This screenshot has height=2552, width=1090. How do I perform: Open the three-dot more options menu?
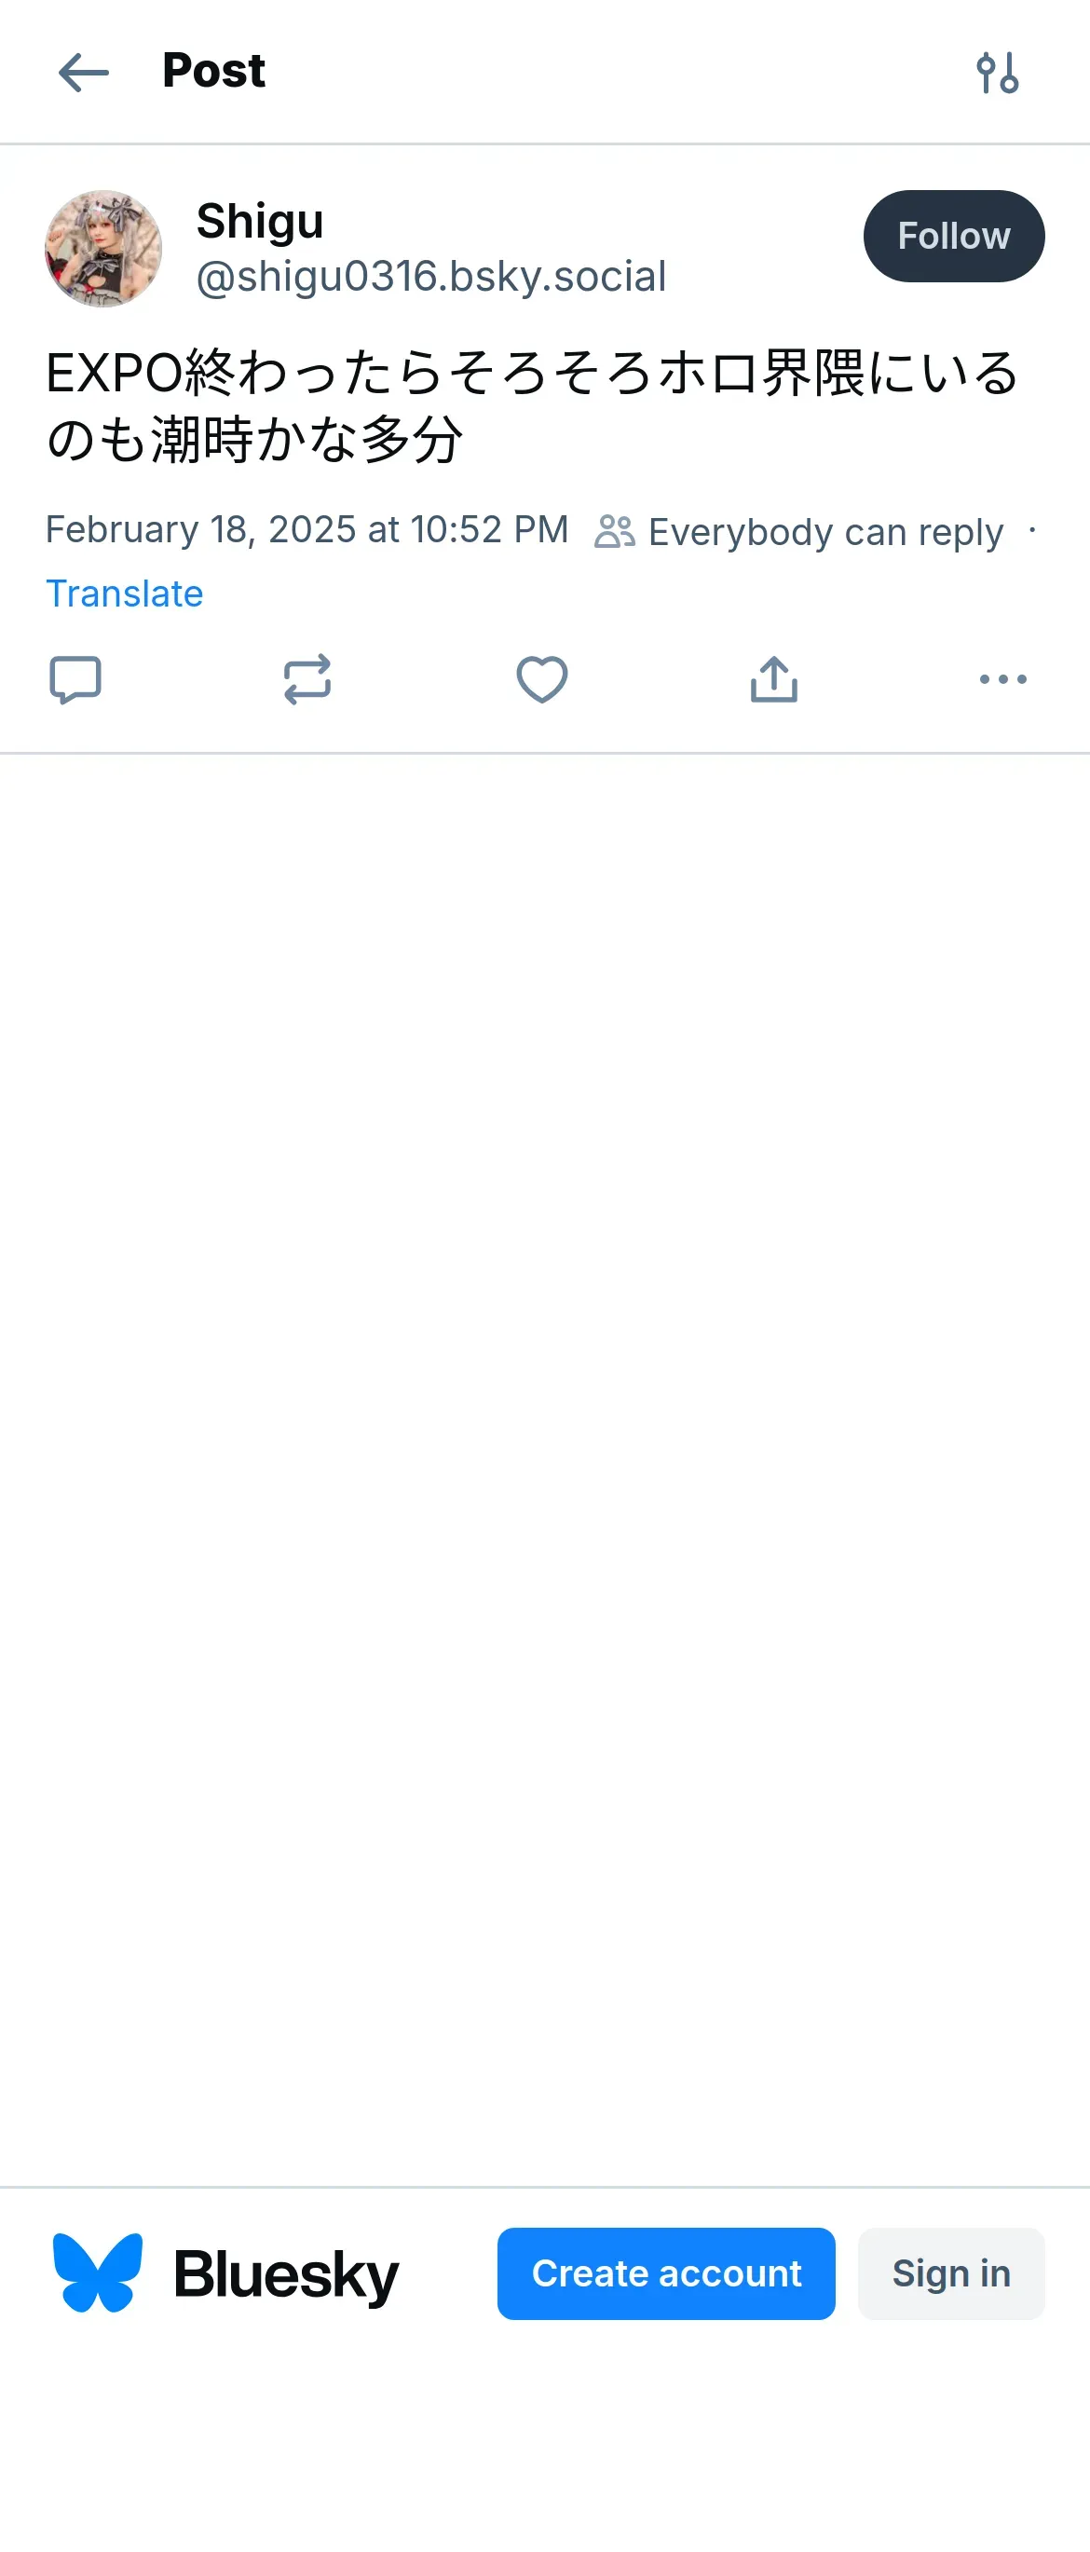(1002, 679)
